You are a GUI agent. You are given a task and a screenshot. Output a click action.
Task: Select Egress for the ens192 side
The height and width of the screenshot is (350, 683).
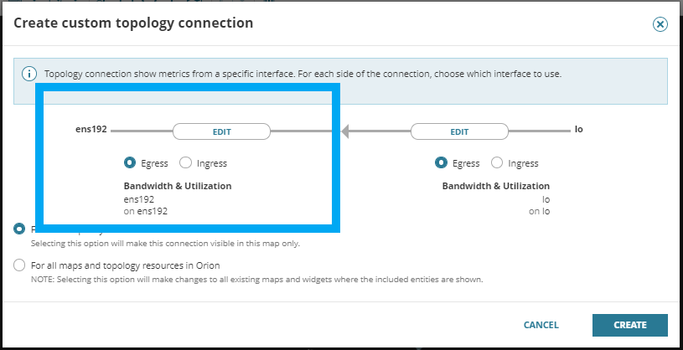[130, 163]
